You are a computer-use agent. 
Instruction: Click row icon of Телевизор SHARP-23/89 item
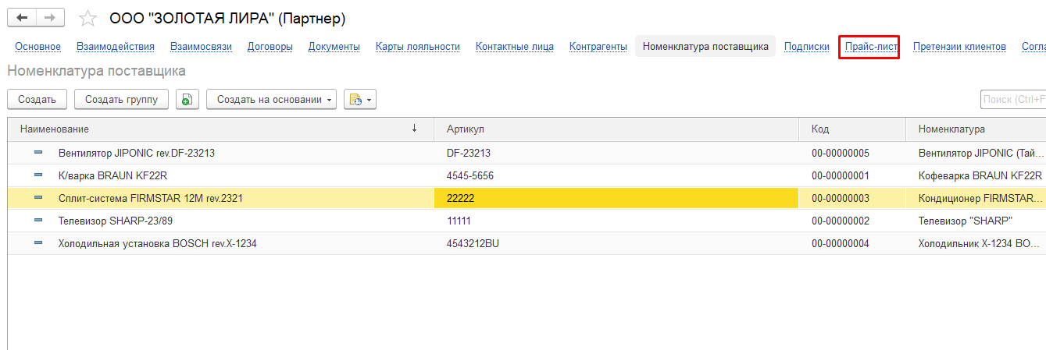(x=38, y=221)
